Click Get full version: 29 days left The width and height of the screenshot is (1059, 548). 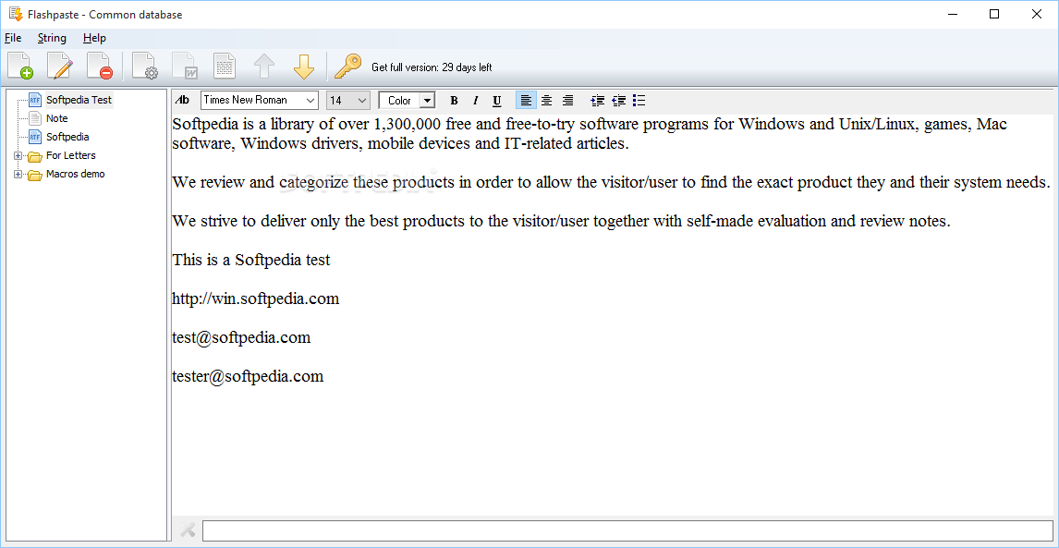[432, 67]
